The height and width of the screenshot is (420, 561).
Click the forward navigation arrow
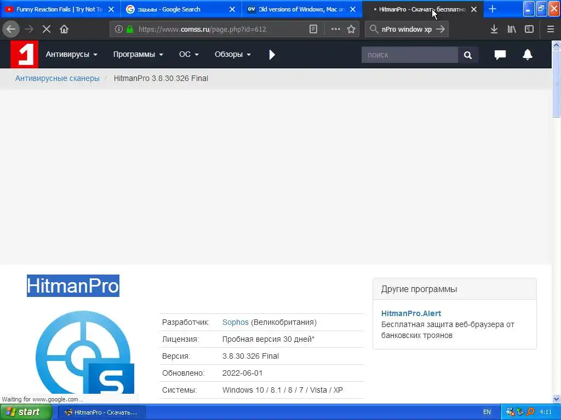29,30
